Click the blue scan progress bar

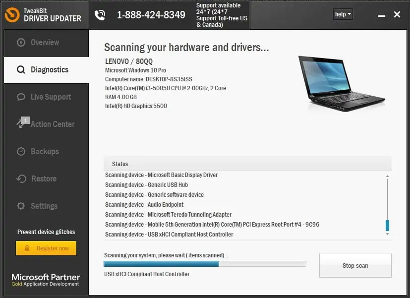205,264
